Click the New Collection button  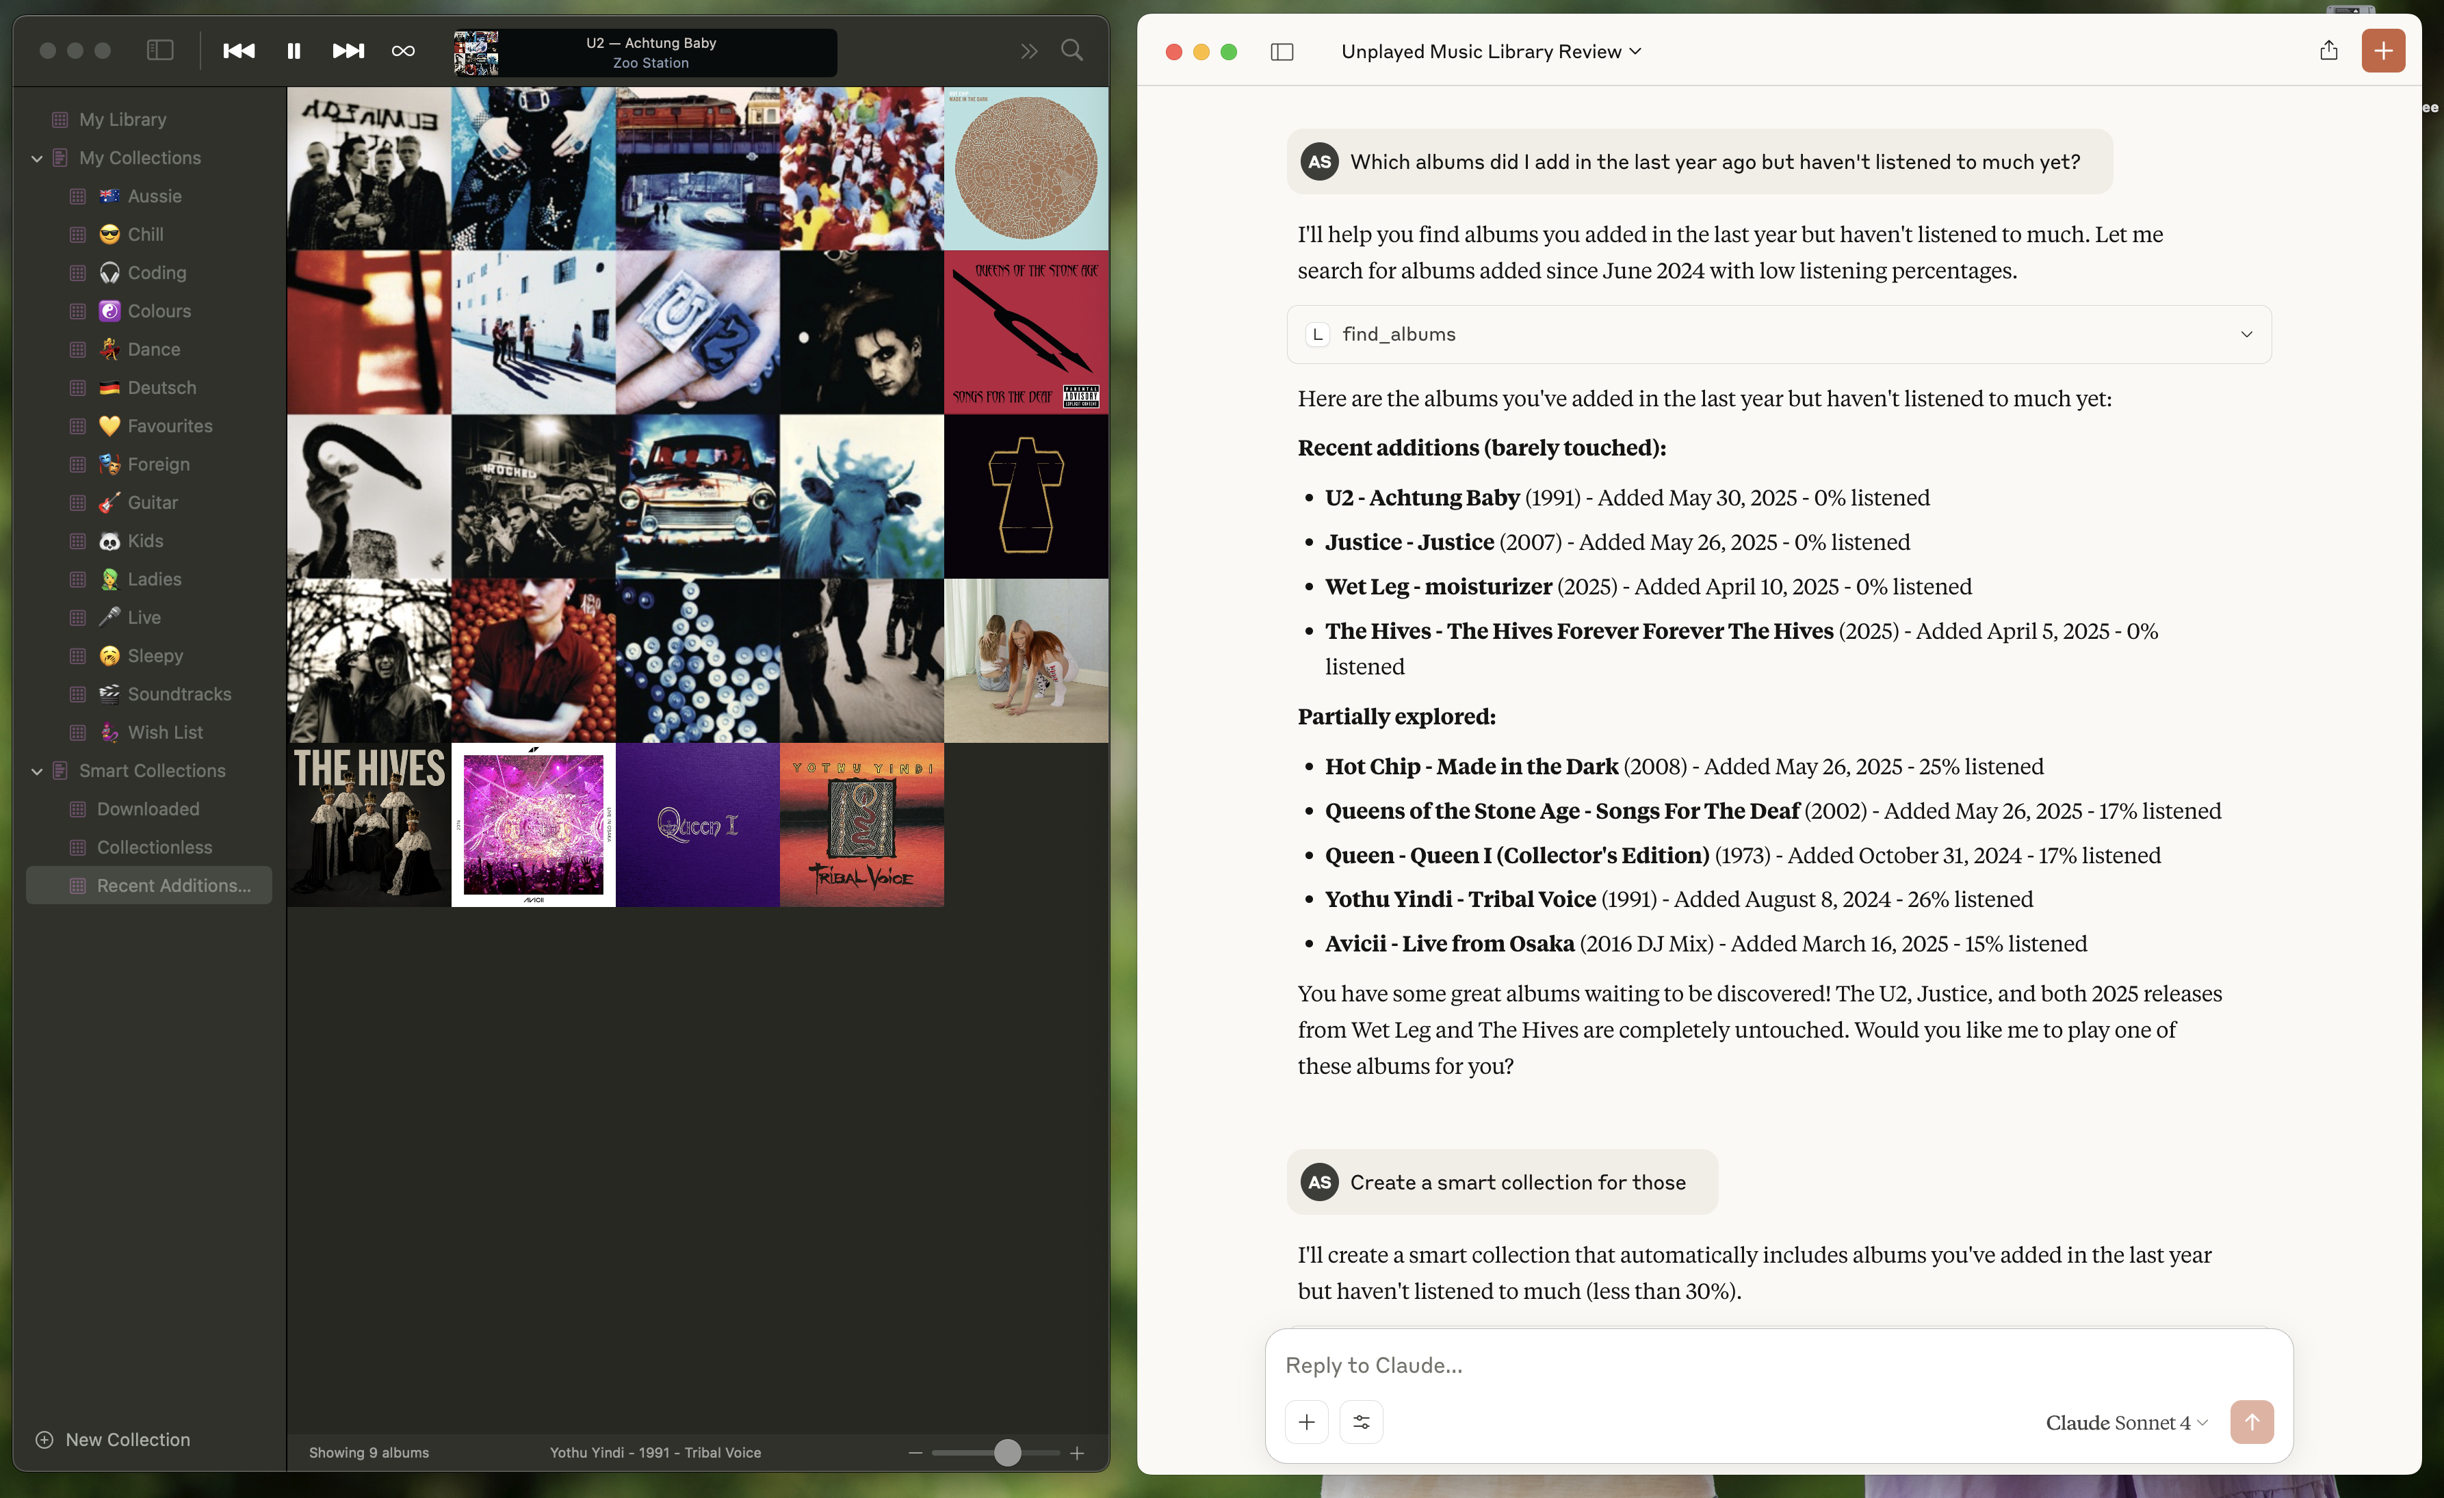pyautogui.click(x=113, y=1439)
